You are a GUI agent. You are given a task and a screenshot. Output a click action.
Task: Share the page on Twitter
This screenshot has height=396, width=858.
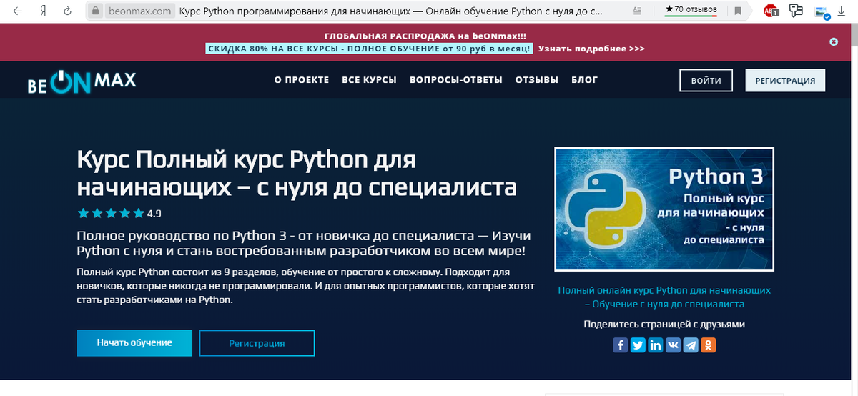[638, 345]
